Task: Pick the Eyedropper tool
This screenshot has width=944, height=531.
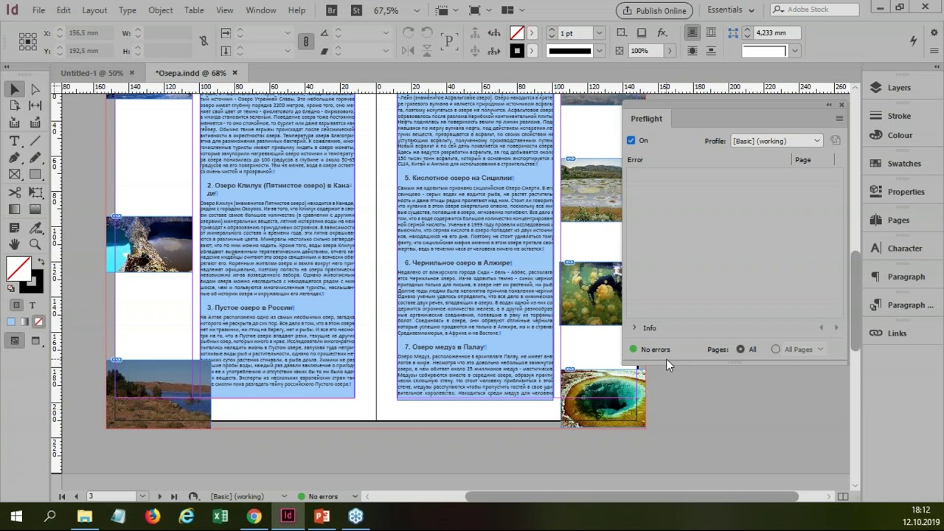Action: [x=35, y=227]
